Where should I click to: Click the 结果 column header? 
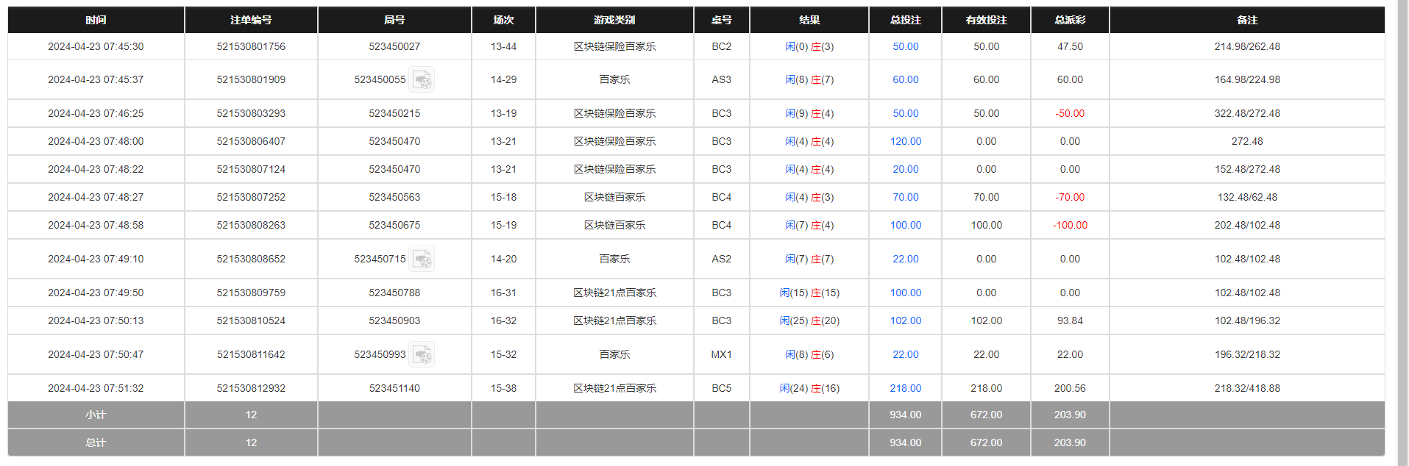click(x=809, y=20)
